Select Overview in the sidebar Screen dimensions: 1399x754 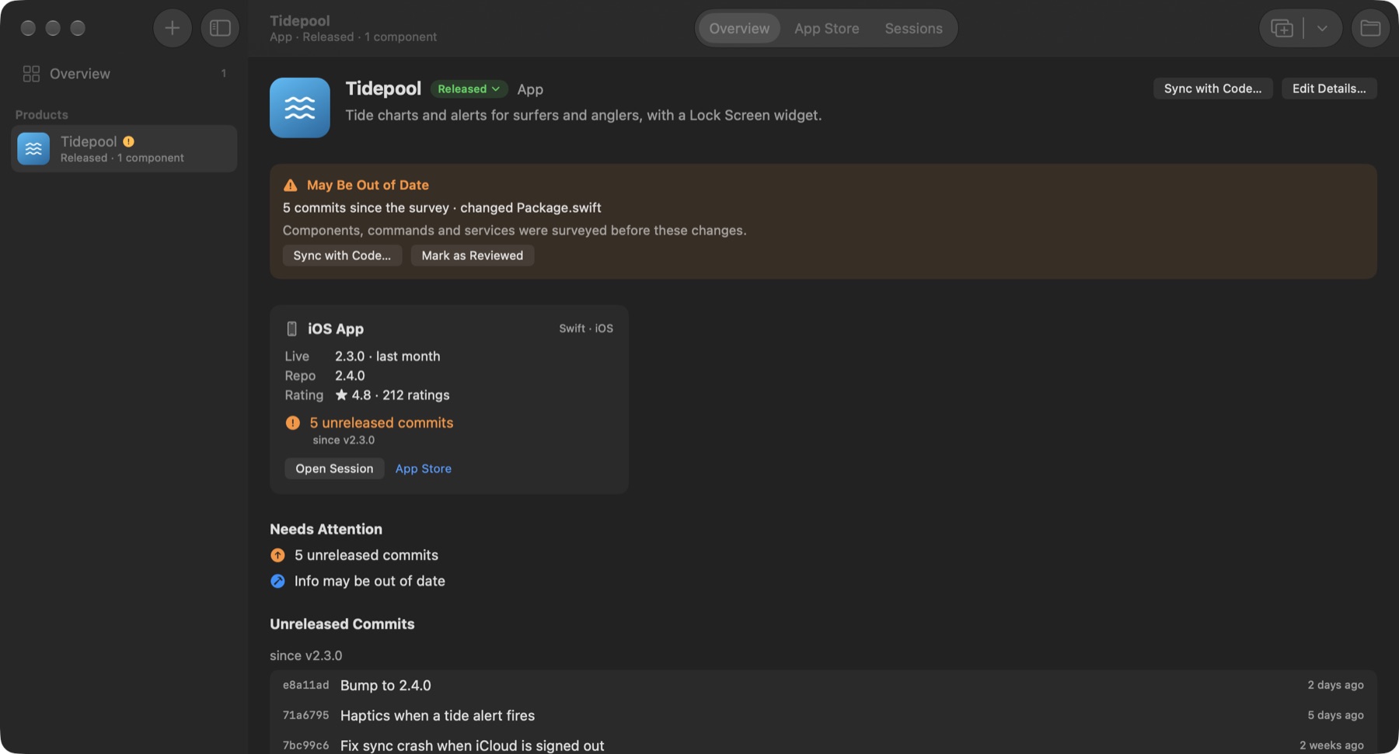(x=124, y=74)
